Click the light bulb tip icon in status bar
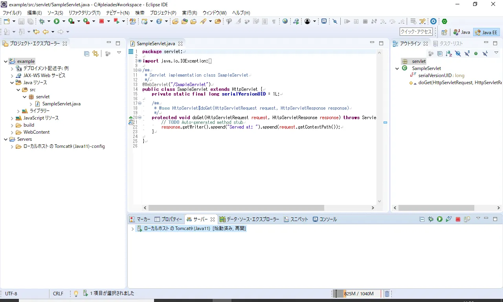Viewport: 503px width, 302px height. coord(76,294)
